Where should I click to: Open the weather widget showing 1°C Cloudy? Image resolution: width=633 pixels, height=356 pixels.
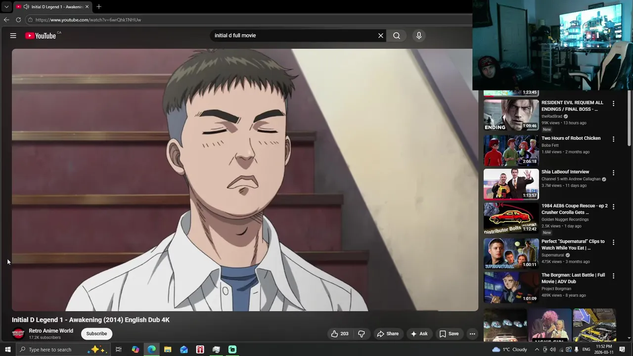(509, 350)
